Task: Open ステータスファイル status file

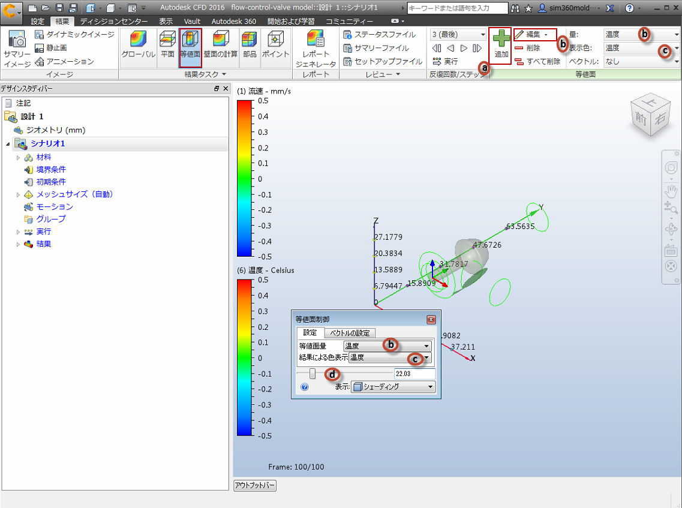Action: tap(379, 34)
